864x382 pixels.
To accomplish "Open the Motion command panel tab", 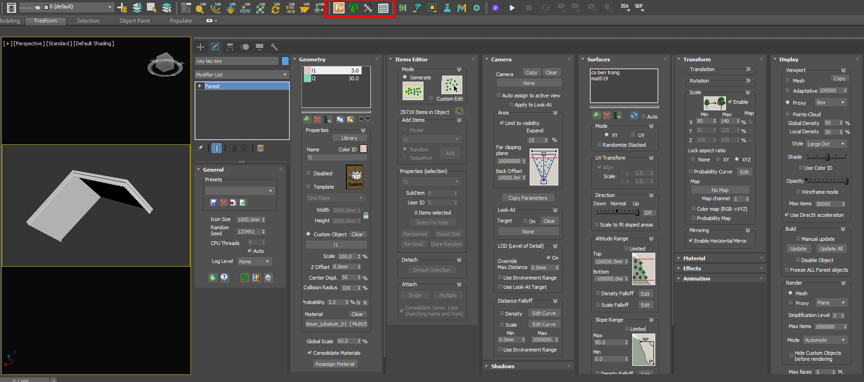I will pyautogui.click(x=245, y=47).
